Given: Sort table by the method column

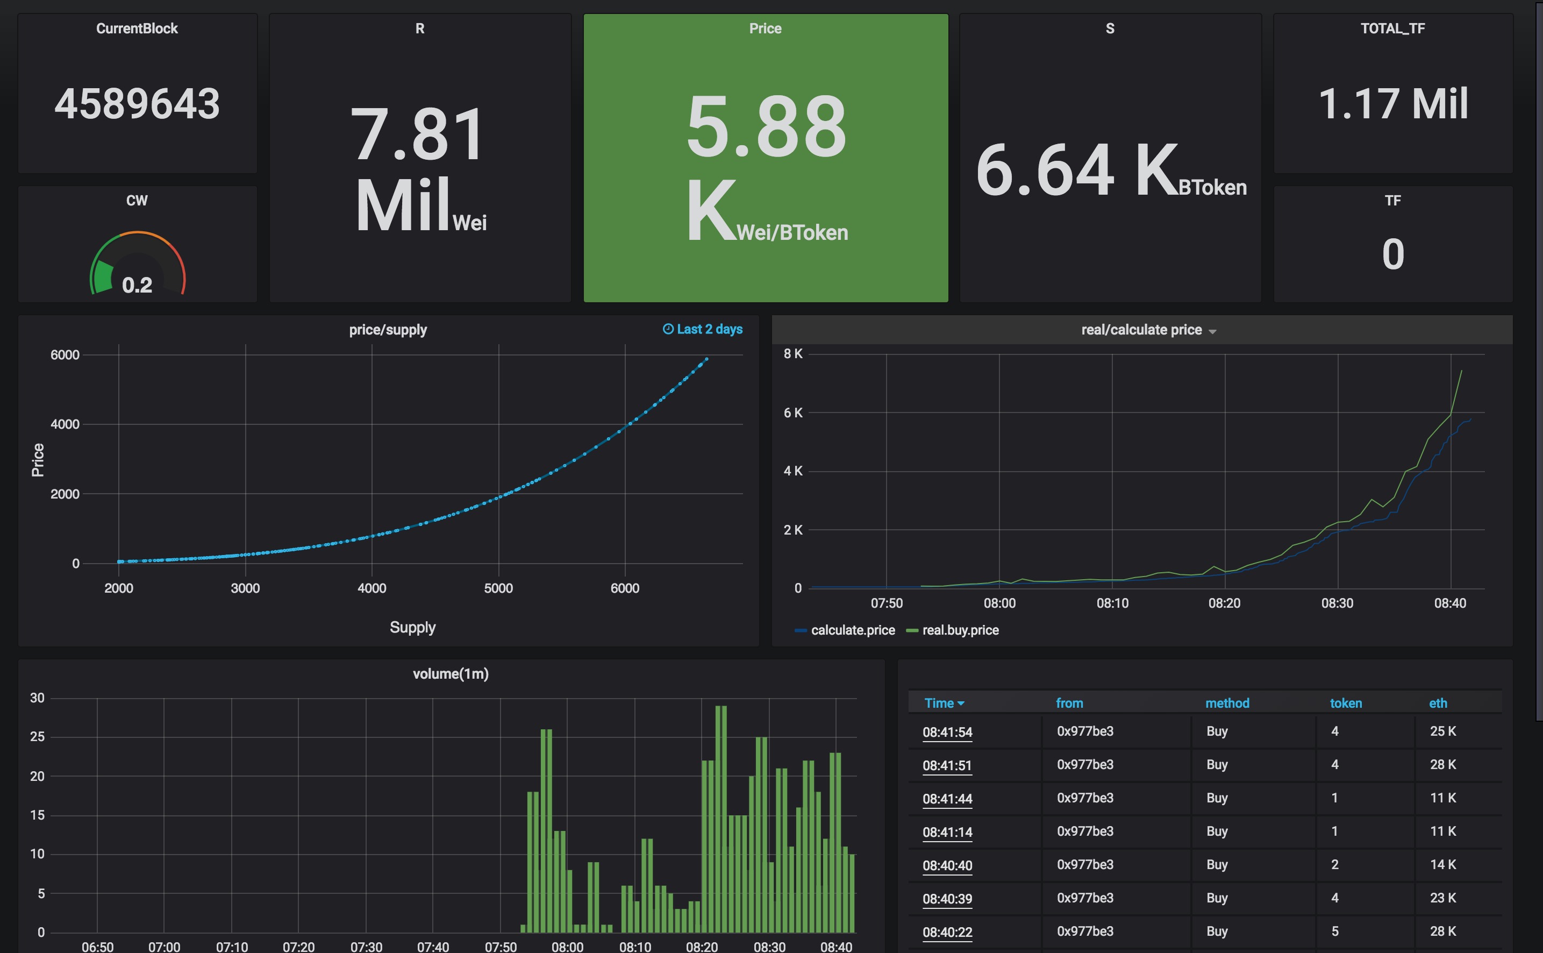Looking at the screenshot, I should click(1227, 703).
